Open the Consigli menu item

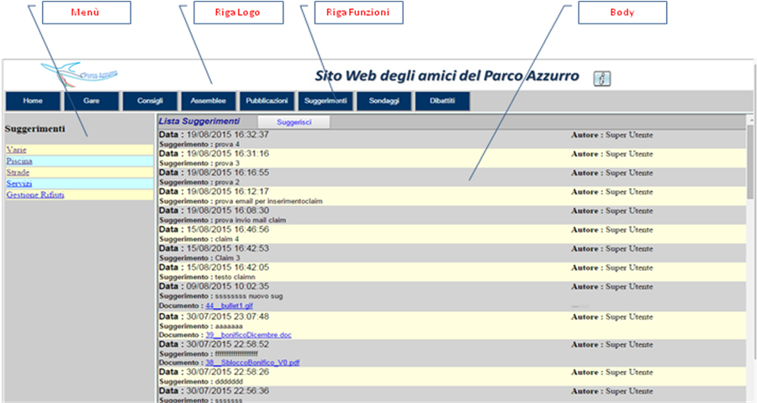coord(150,101)
